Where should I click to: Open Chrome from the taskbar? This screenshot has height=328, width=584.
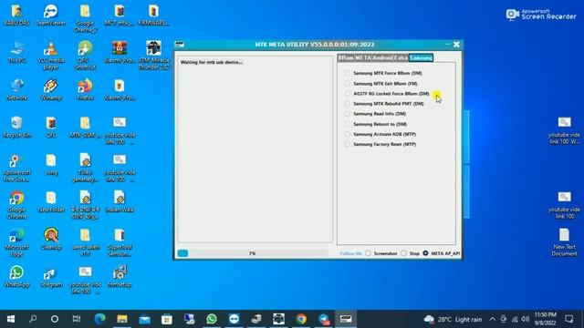(x=301, y=319)
